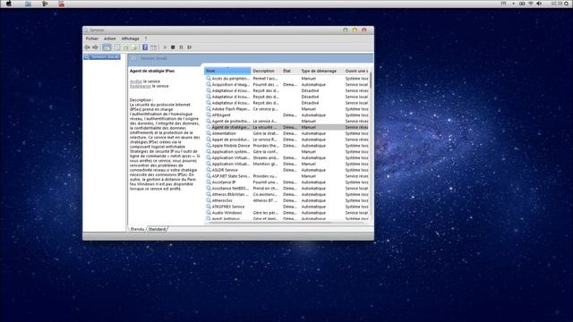Image resolution: width=573 pixels, height=322 pixels.
Task: Click the Wi-Fi icon in the menu bar
Action: click(x=531, y=4)
